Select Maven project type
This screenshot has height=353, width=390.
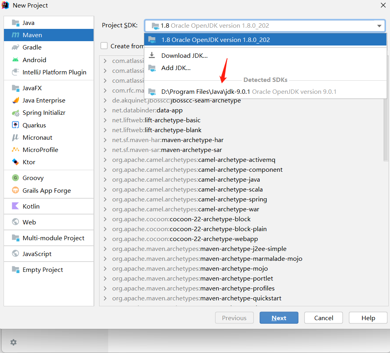tap(49, 35)
